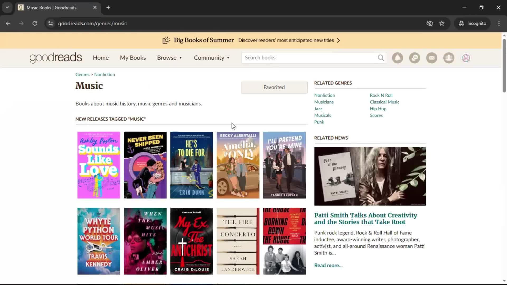Image resolution: width=507 pixels, height=285 pixels.
Task: Click the address bar URL
Action: pos(92,23)
